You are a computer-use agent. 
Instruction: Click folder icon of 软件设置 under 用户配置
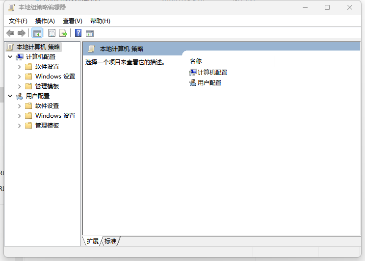coord(28,106)
